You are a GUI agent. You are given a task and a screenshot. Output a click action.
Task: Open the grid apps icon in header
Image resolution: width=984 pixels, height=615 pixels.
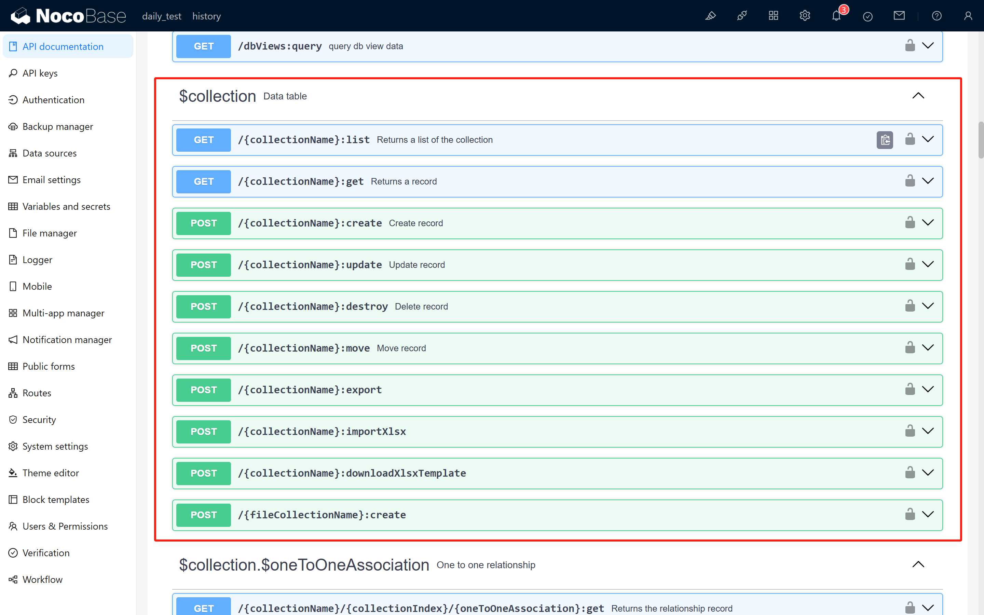pos(774,16)
